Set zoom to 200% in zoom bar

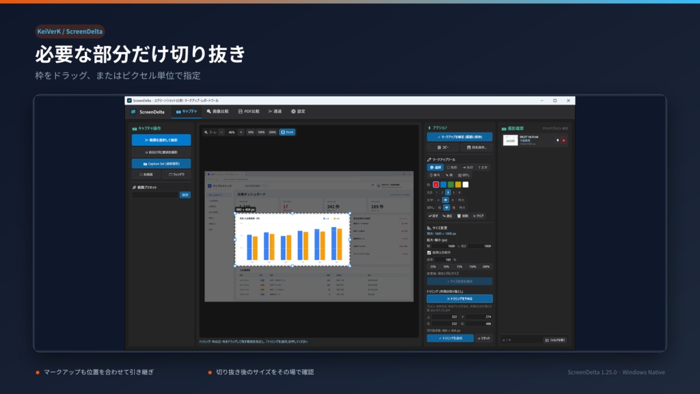coord(272,132)
